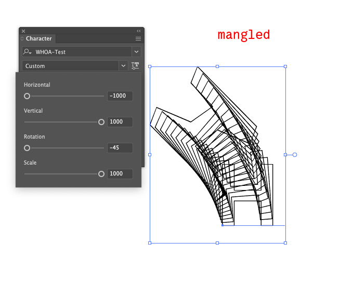
Task: Click the Rotation axis label
Action: (x=34, y=137)
